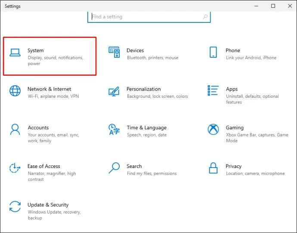Viewport: 297px width, 233px height.
Task: Click the Personalization paintbrush icon
Action: 114,91
